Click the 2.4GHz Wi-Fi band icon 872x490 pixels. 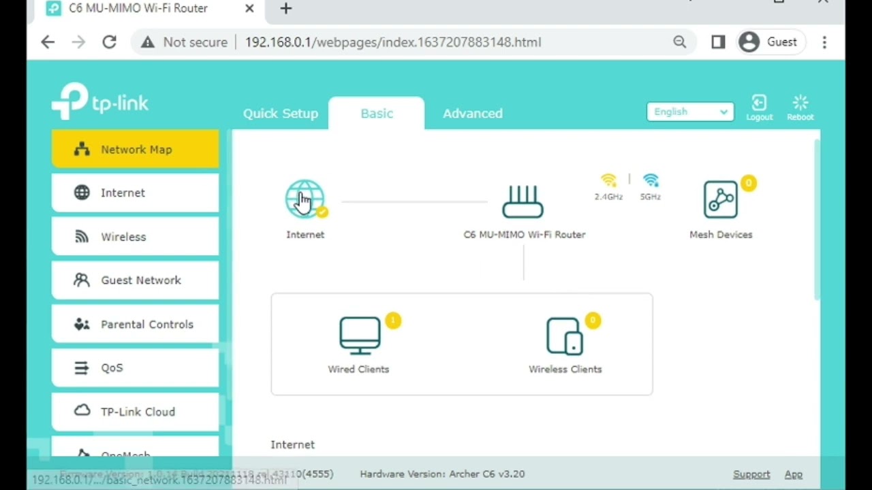pos(608,181)
